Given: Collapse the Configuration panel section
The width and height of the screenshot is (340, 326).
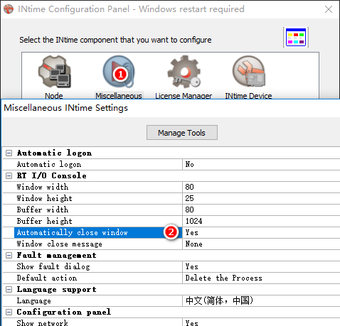Looking at the screenshot, I should [9, 313].
